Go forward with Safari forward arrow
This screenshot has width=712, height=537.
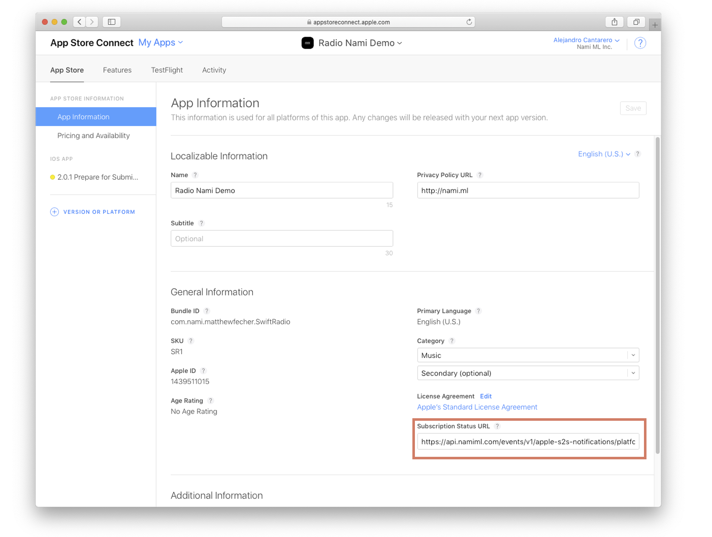coord(92,22)
